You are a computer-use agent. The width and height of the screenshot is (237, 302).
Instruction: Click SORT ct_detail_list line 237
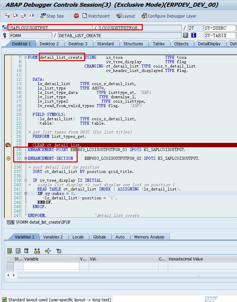pos(83,172)
